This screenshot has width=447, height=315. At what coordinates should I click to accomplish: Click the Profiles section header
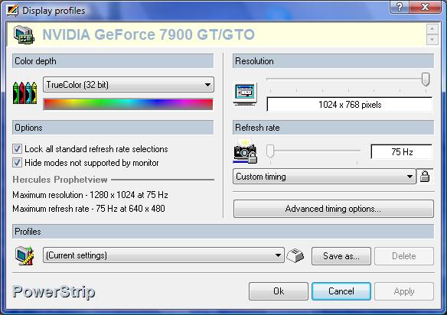click(x=223, y=232)
